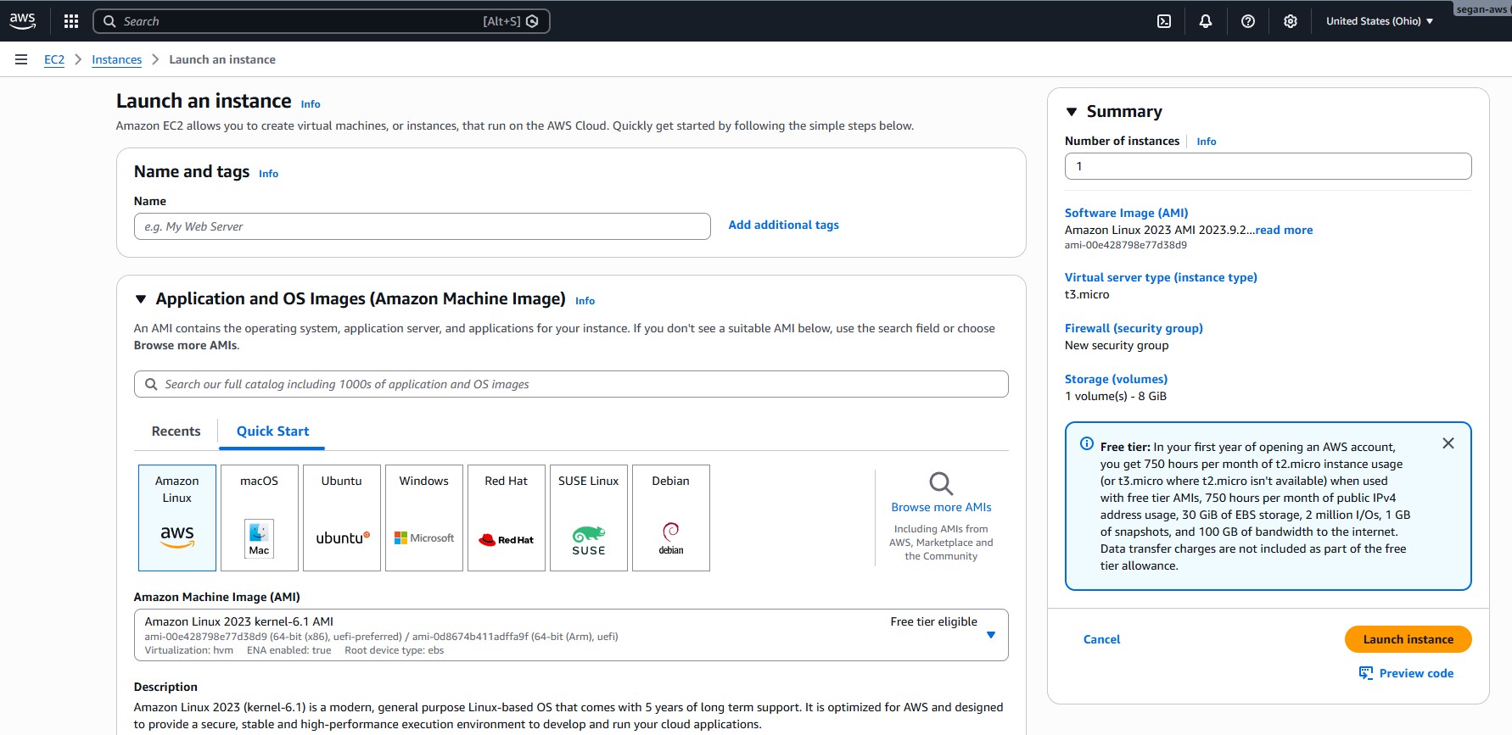The width and height of the screenshot is (1512, 735).
Task: Open the United States (Ohio) region dropdown
Action: tap(1380, 21)
